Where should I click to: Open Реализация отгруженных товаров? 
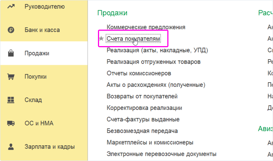click(153, 62)
